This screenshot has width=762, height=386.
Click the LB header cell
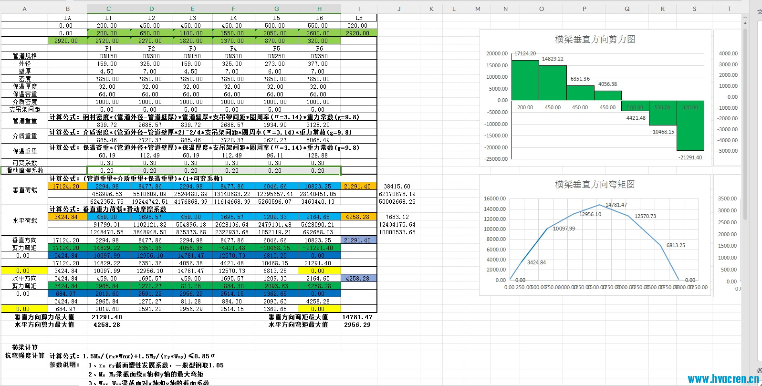[x=359, y=18]
